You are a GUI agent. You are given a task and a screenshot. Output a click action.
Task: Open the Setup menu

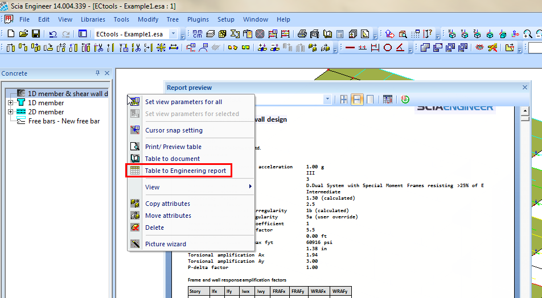(x=225, y=19)
